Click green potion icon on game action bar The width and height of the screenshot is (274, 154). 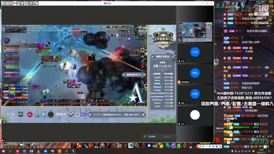pos(167,145)
